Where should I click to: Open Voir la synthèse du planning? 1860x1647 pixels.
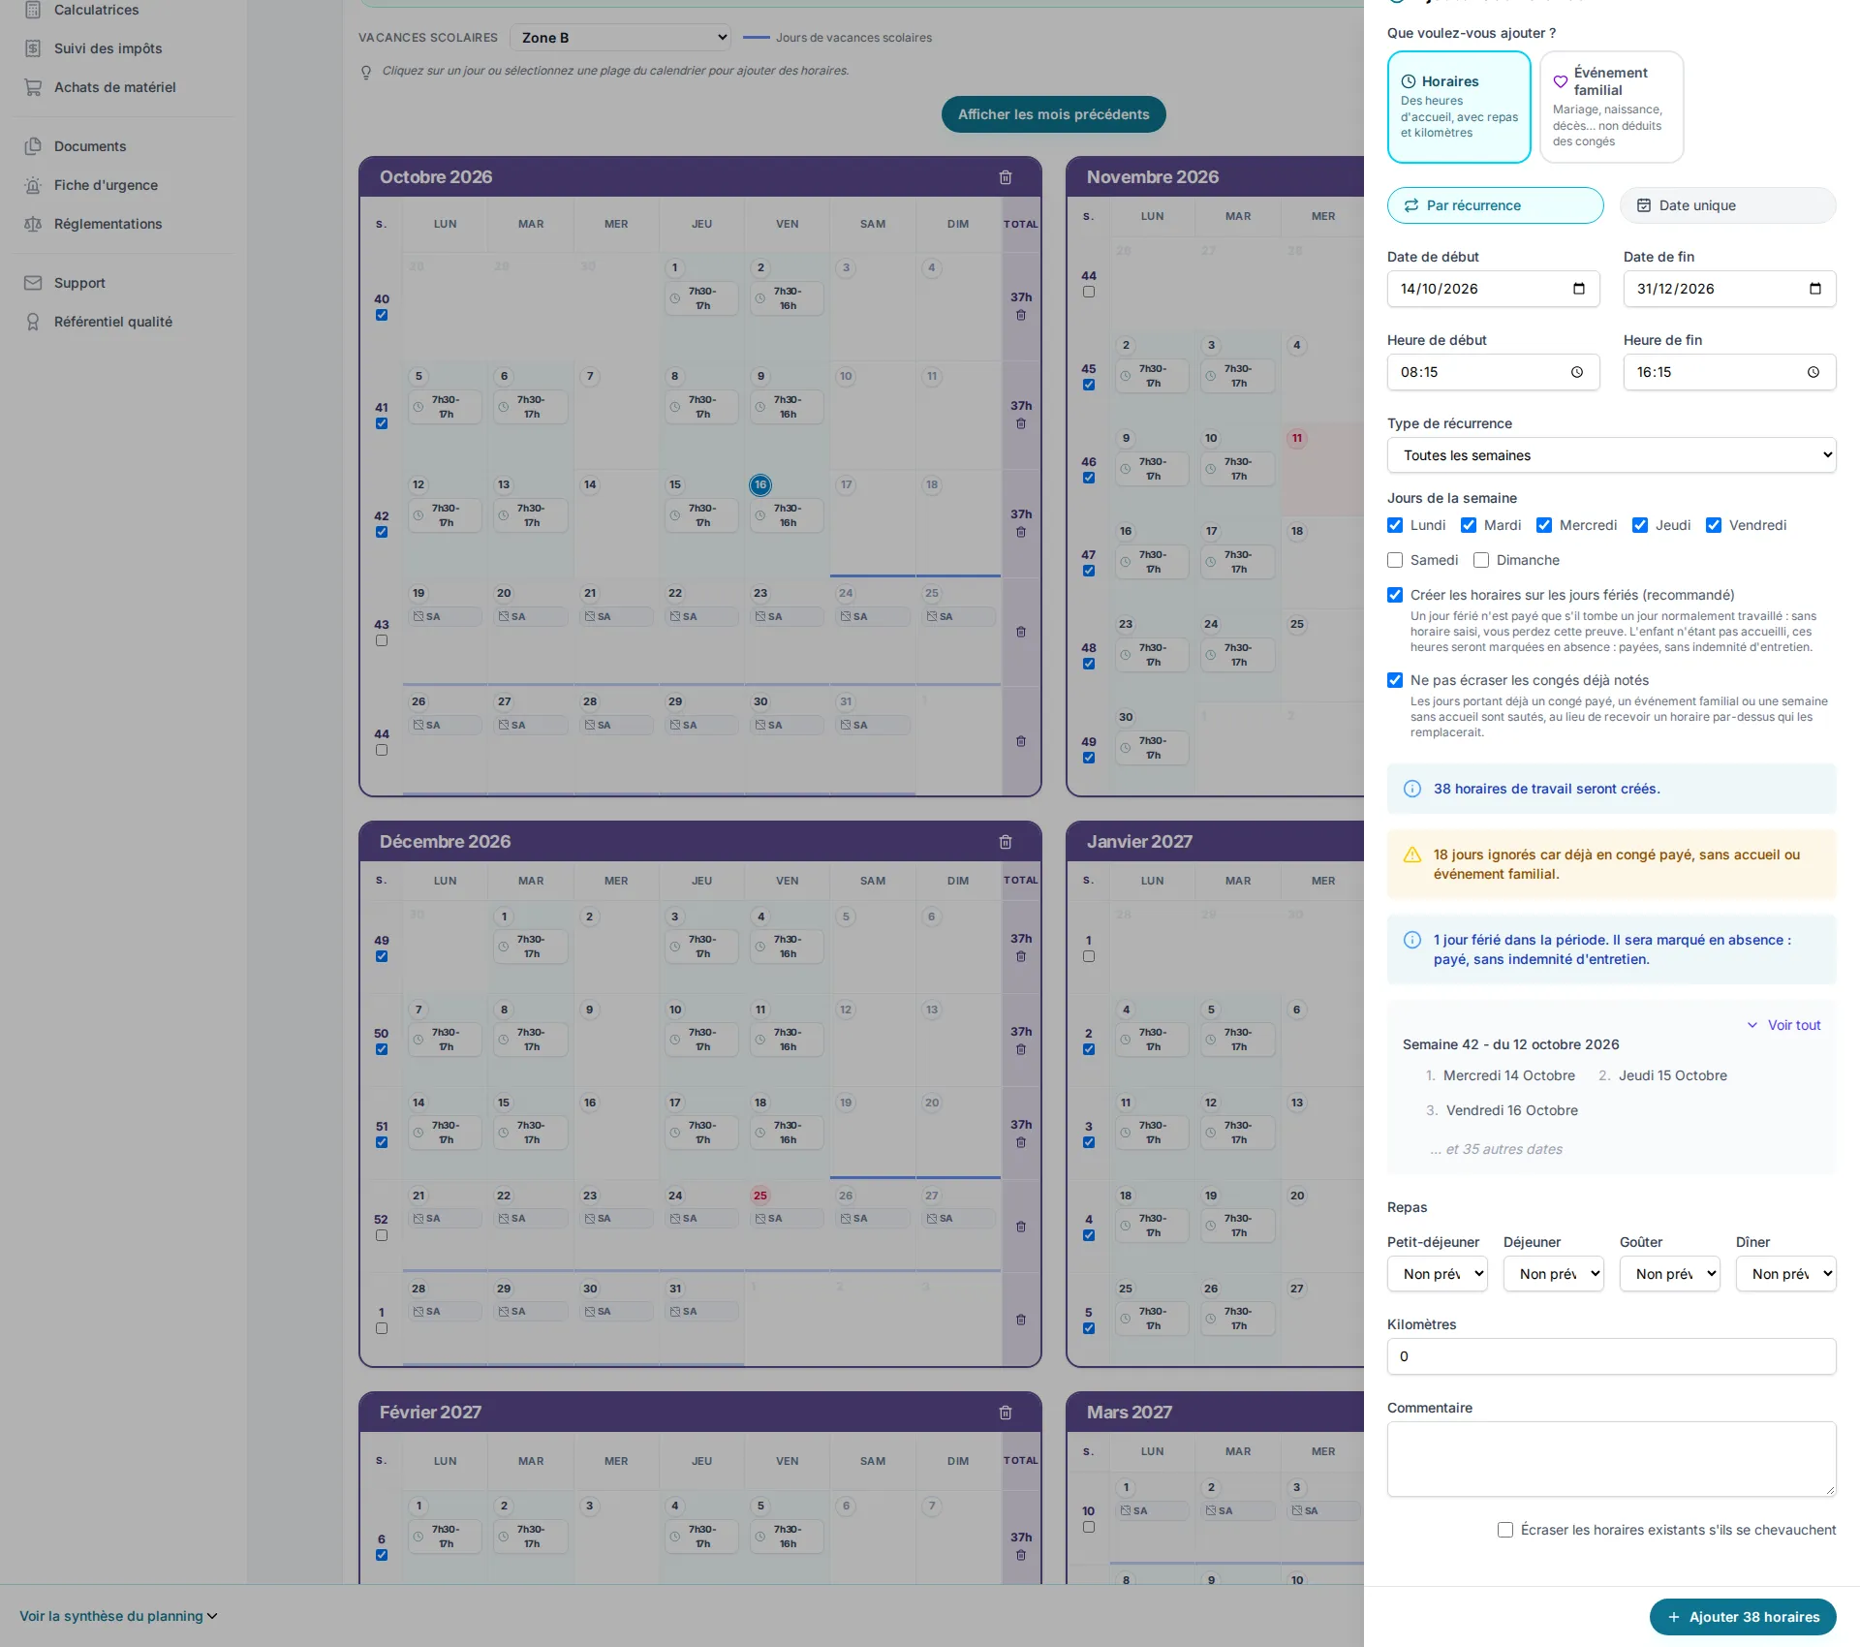pyautogui.click(x=118, y=1616)
